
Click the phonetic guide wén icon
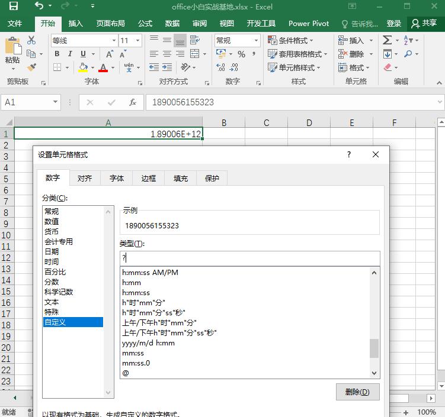click(x=129, y=67)
